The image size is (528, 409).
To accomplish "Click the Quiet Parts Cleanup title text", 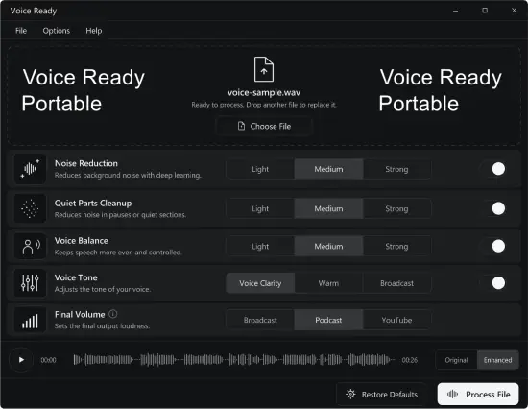I will coord(93,204).
